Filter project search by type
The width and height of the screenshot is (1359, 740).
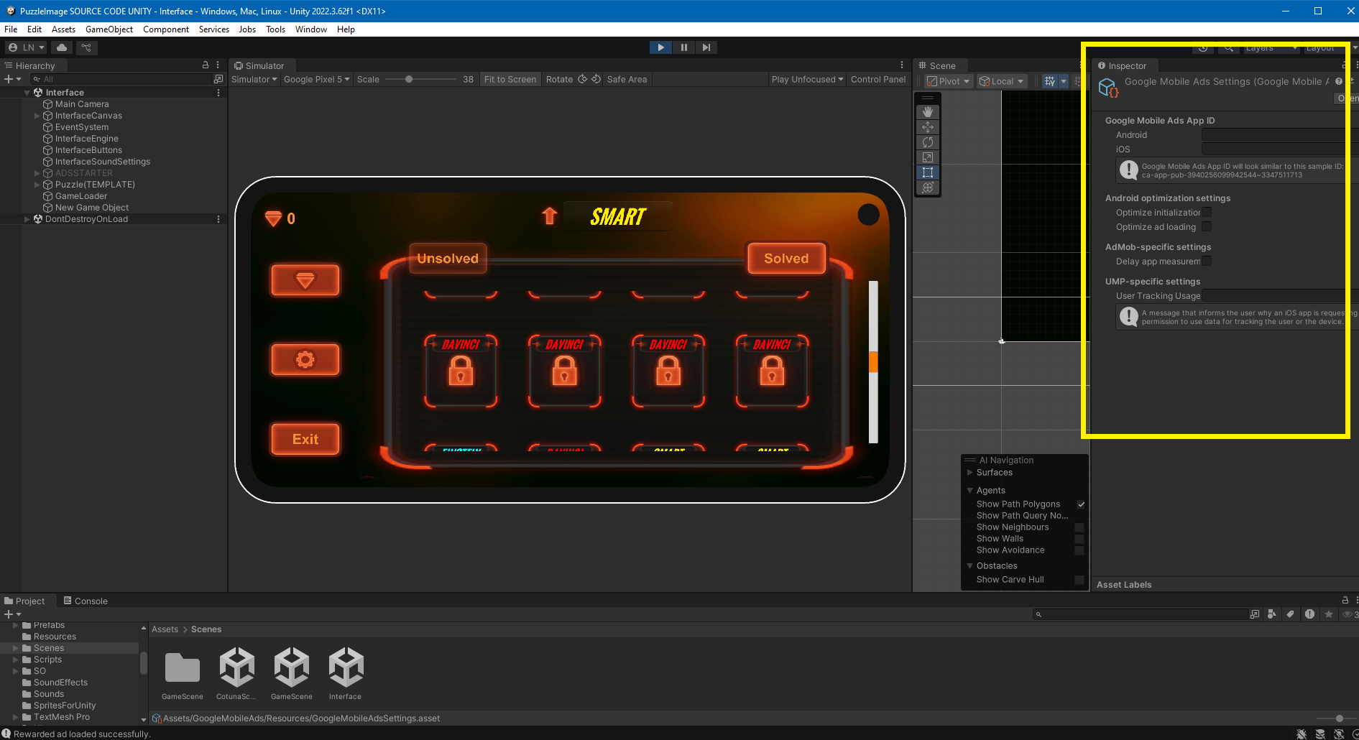click(1272, 614)
